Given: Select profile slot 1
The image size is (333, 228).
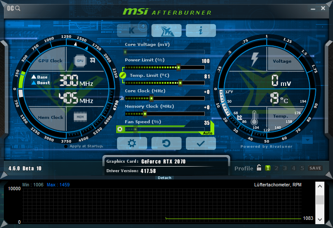Looking at the screenshot, I should click(x=268, y=168).
